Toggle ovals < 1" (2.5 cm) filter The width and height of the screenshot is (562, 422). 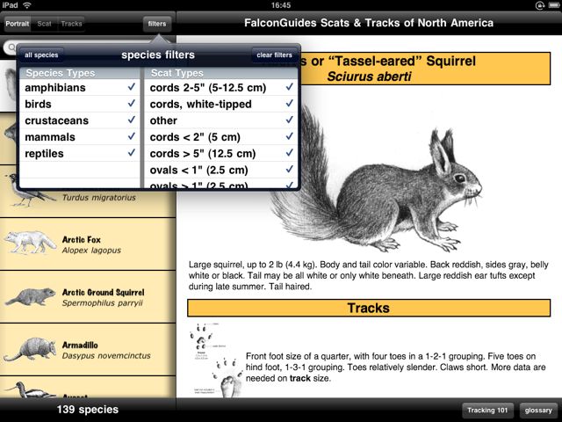click(221, 170)
